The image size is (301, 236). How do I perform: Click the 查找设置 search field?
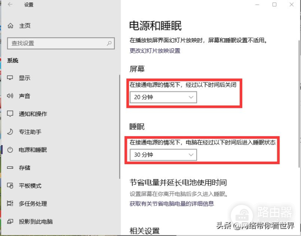click(61, 43)
